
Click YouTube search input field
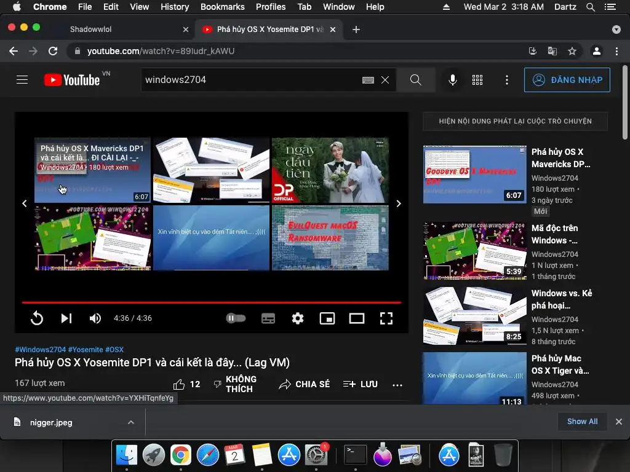tap(251, 80)
